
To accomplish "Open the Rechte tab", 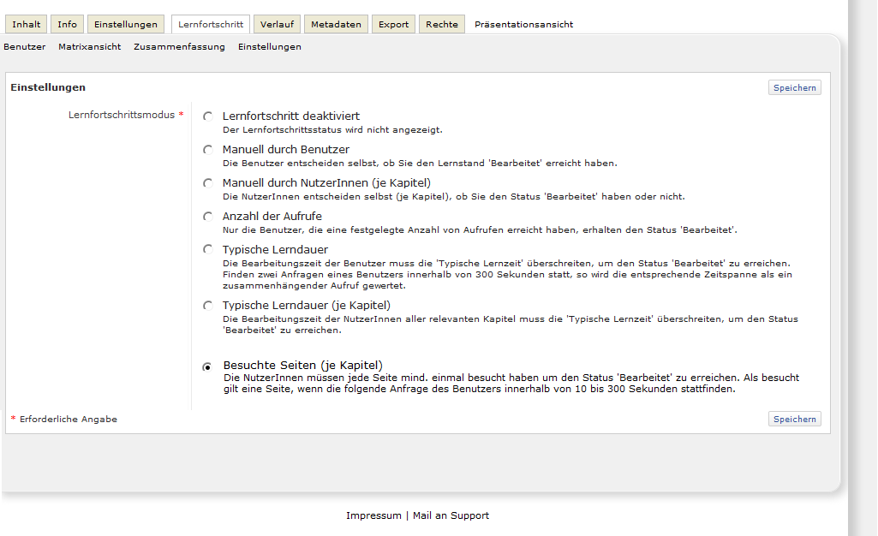I will 442,25.
